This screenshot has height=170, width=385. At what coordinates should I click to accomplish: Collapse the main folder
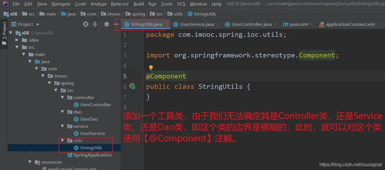click(24, 54)
